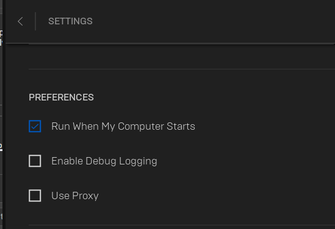Click the PREFERENCES section heading
This screenshot has height=229, width=335.
61,97
